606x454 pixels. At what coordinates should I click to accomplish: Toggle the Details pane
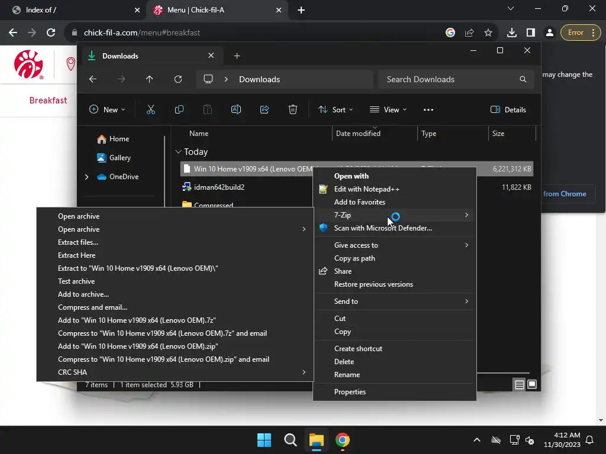click(508, 109)
